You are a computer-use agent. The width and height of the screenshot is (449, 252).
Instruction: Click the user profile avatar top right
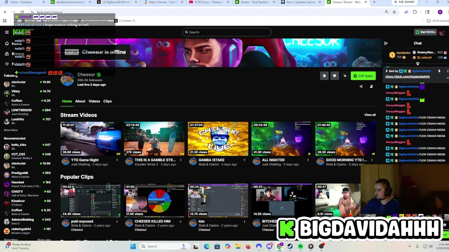click(x=442, y=32)
